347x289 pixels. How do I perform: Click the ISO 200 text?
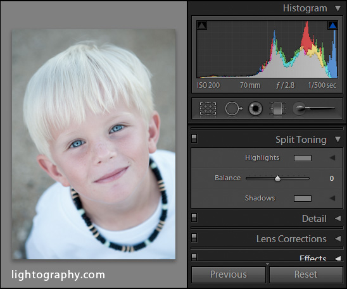pyautogui.click(x=208, y=85)
